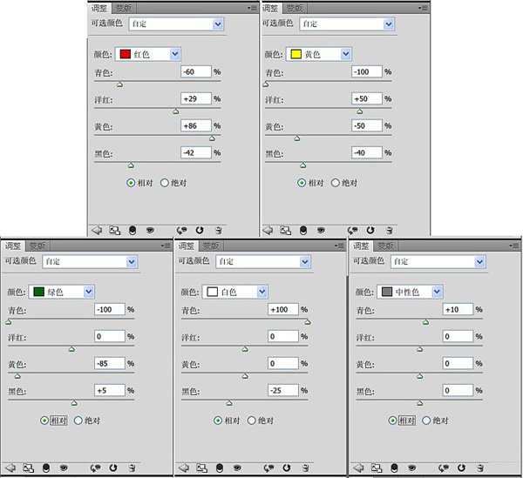523x478 pixels.
Task: View previous state in Red (红色) panel
Action: [182, 230]
